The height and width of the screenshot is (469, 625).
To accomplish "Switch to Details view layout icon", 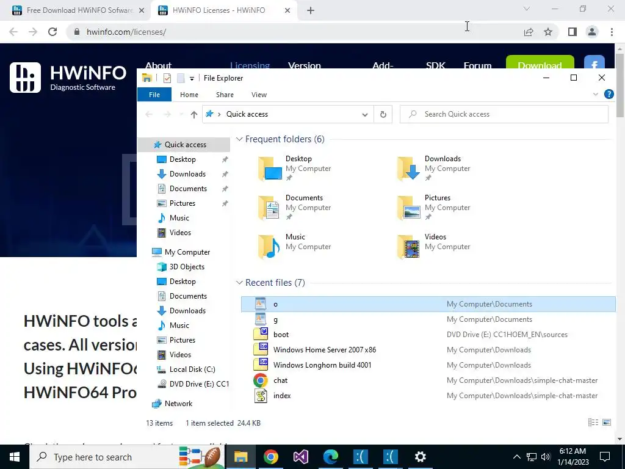I will click(x=593, y=423).
